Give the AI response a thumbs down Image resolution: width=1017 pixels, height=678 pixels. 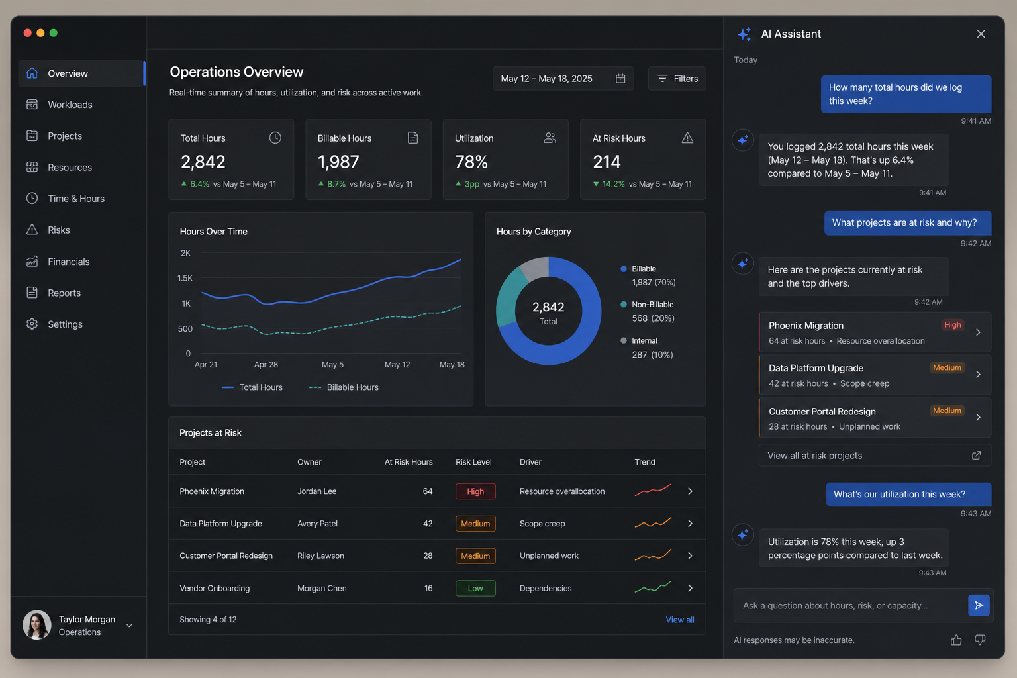(980, 640)
